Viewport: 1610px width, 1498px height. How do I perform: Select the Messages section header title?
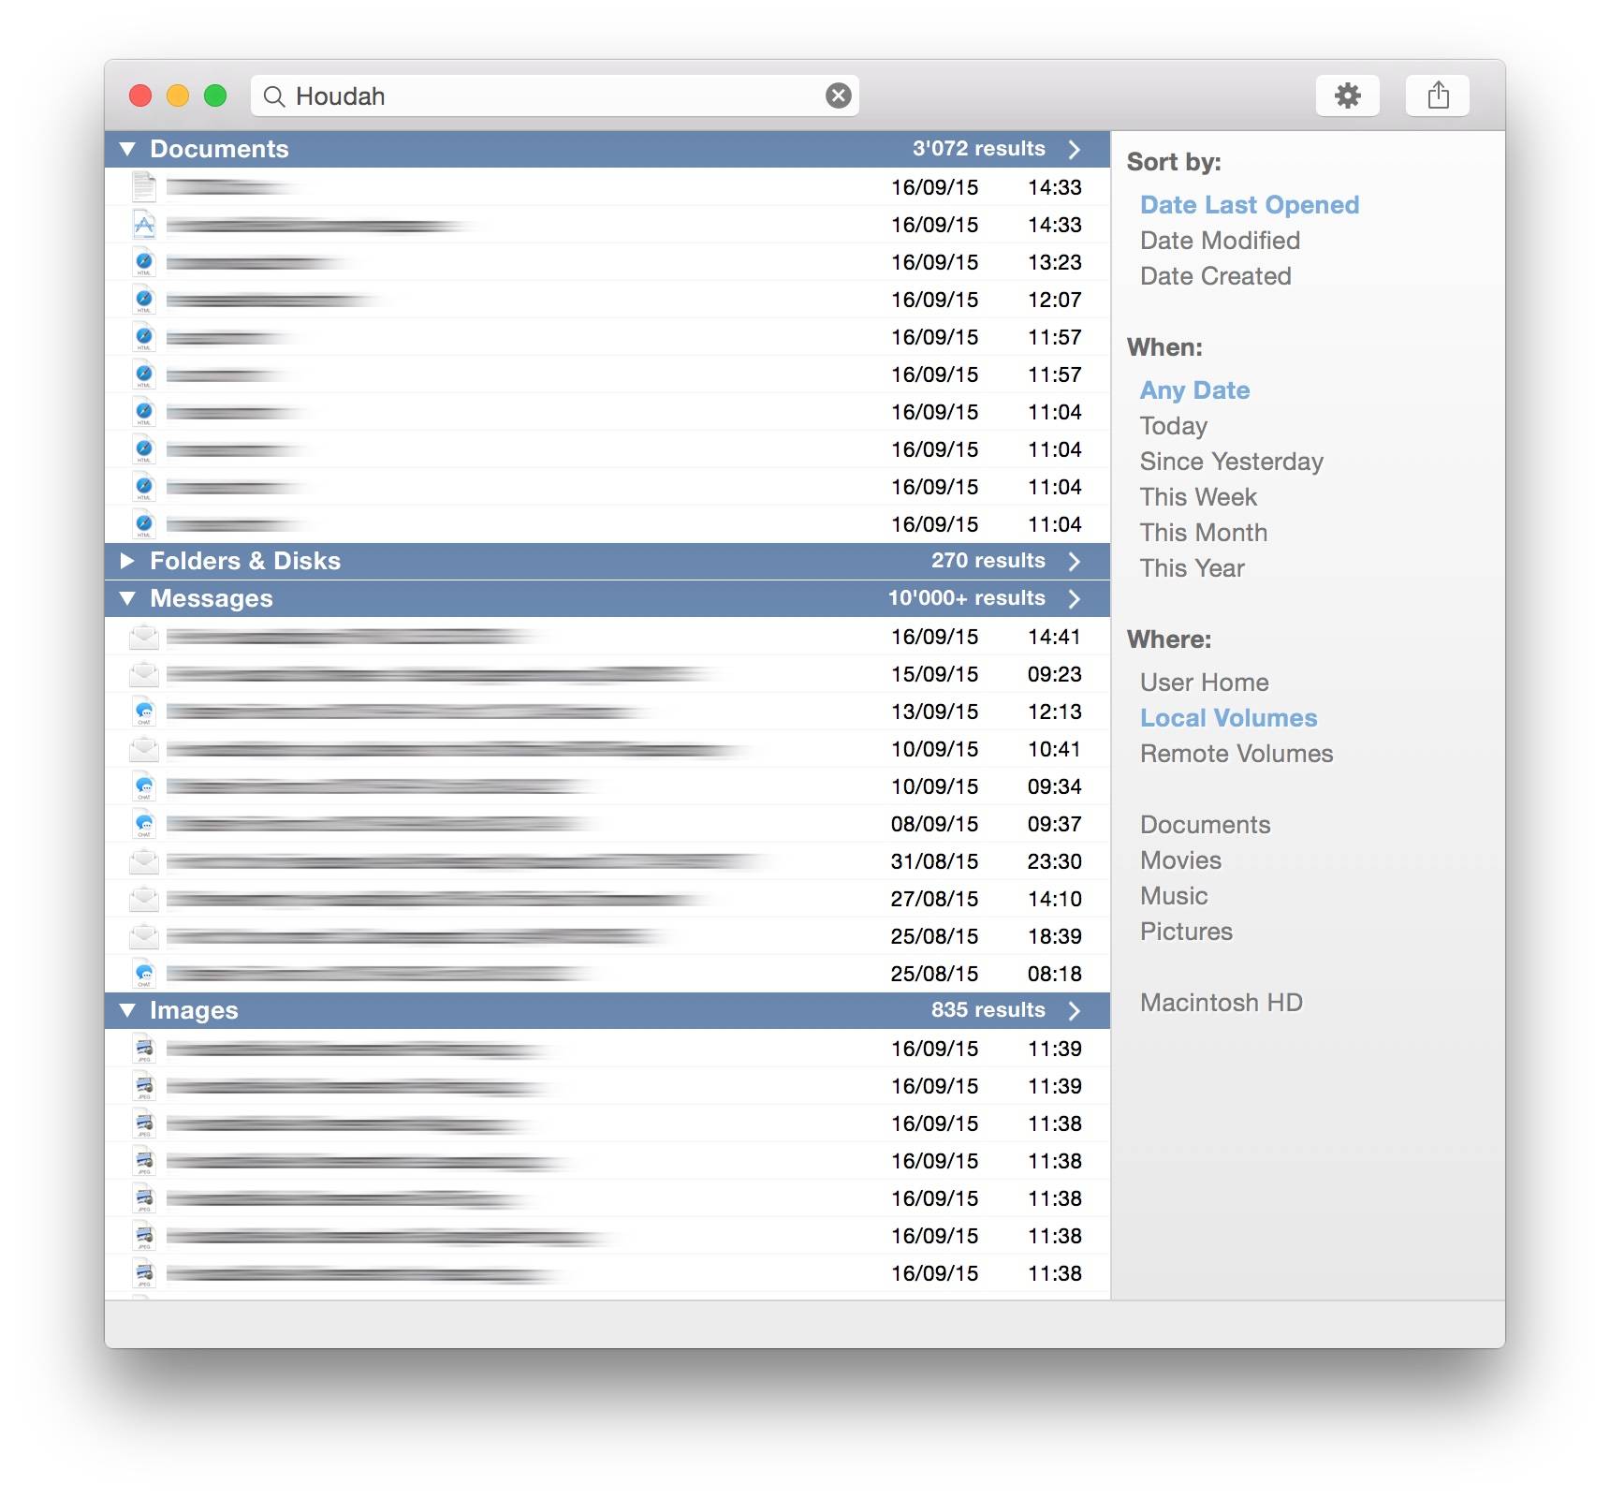point(212,598)
